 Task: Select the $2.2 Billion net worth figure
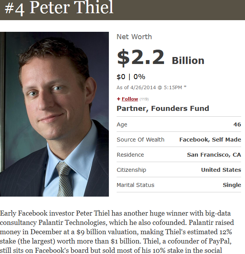(161, 58)
